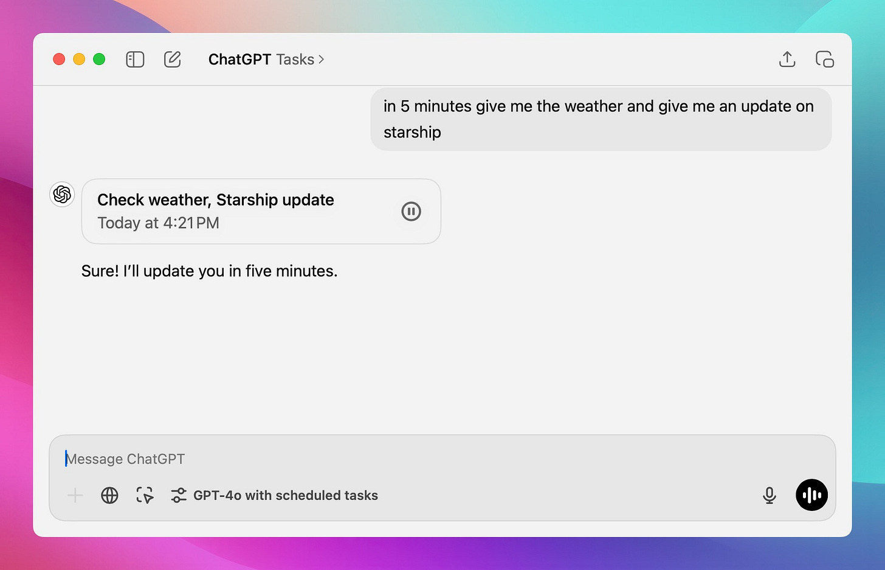Start dictation with microphone icon

[770, 495]
